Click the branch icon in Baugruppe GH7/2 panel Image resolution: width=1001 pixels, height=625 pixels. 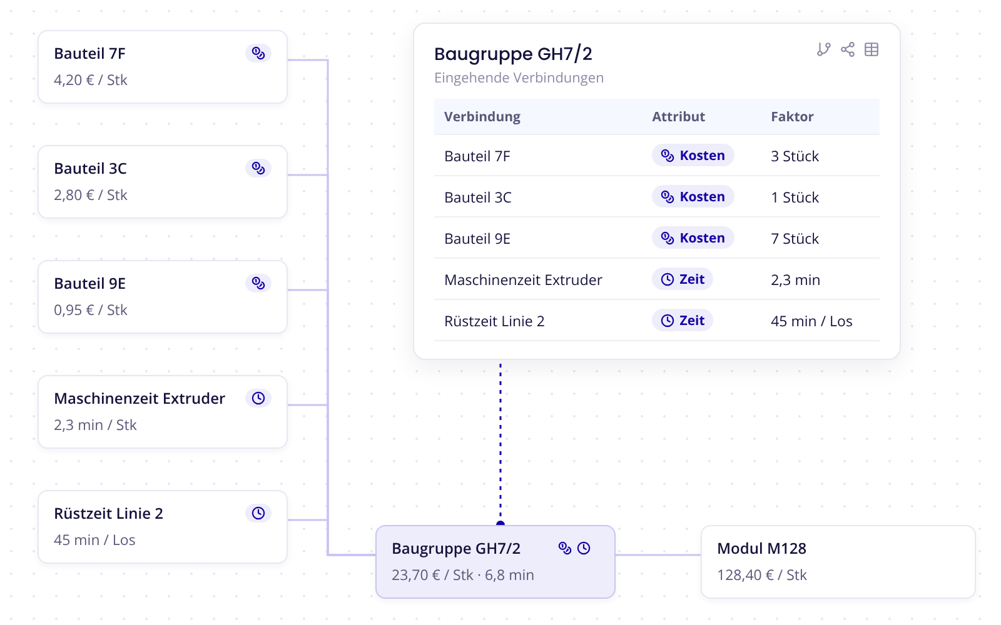coord(824,49)
